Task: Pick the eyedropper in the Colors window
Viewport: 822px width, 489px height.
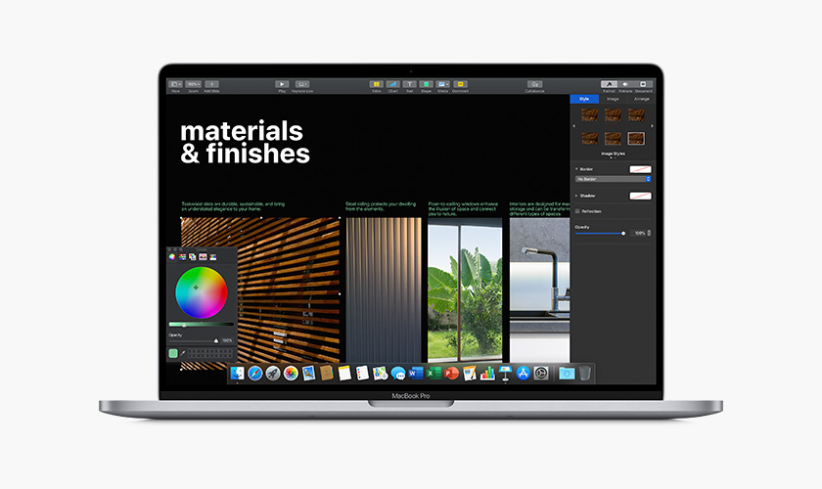Action: tap(182, 352)
